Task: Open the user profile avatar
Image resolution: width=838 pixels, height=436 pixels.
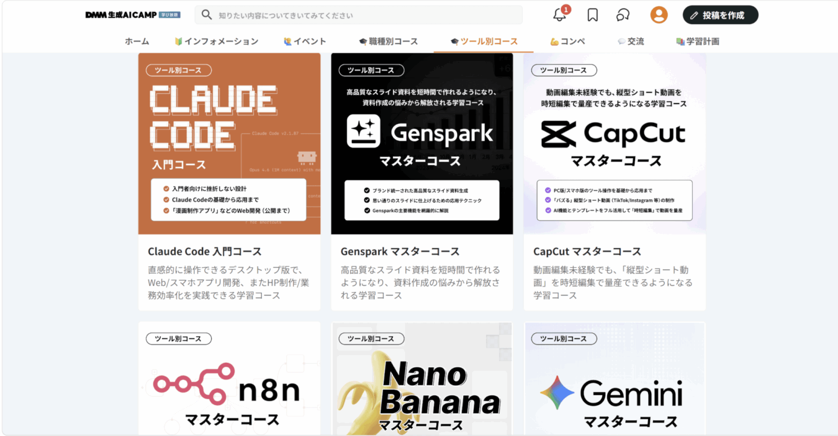Action: tap(659, 15)
